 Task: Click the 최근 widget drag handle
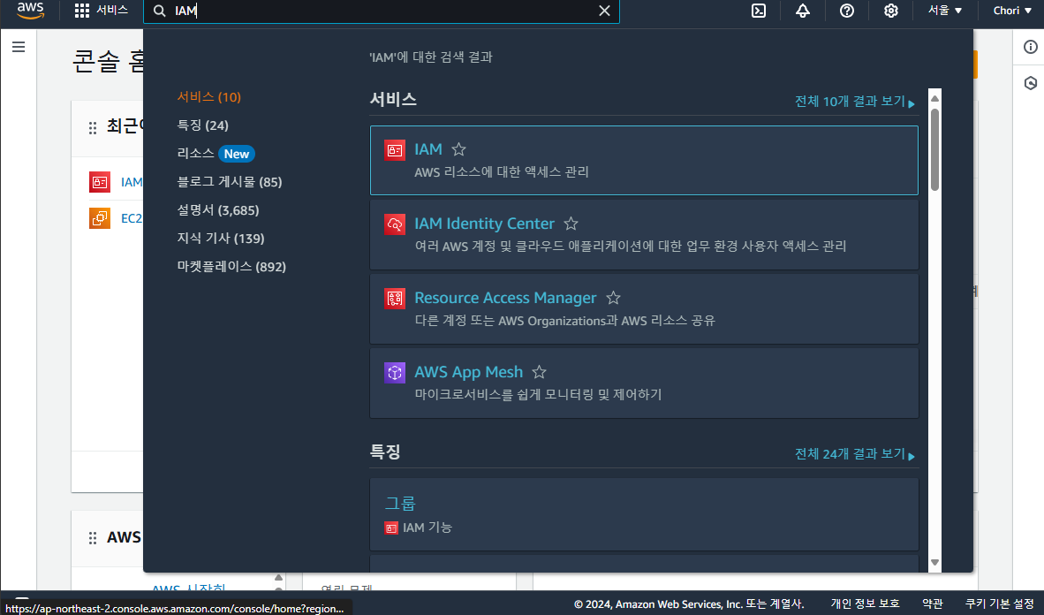(x=93, y=127)
